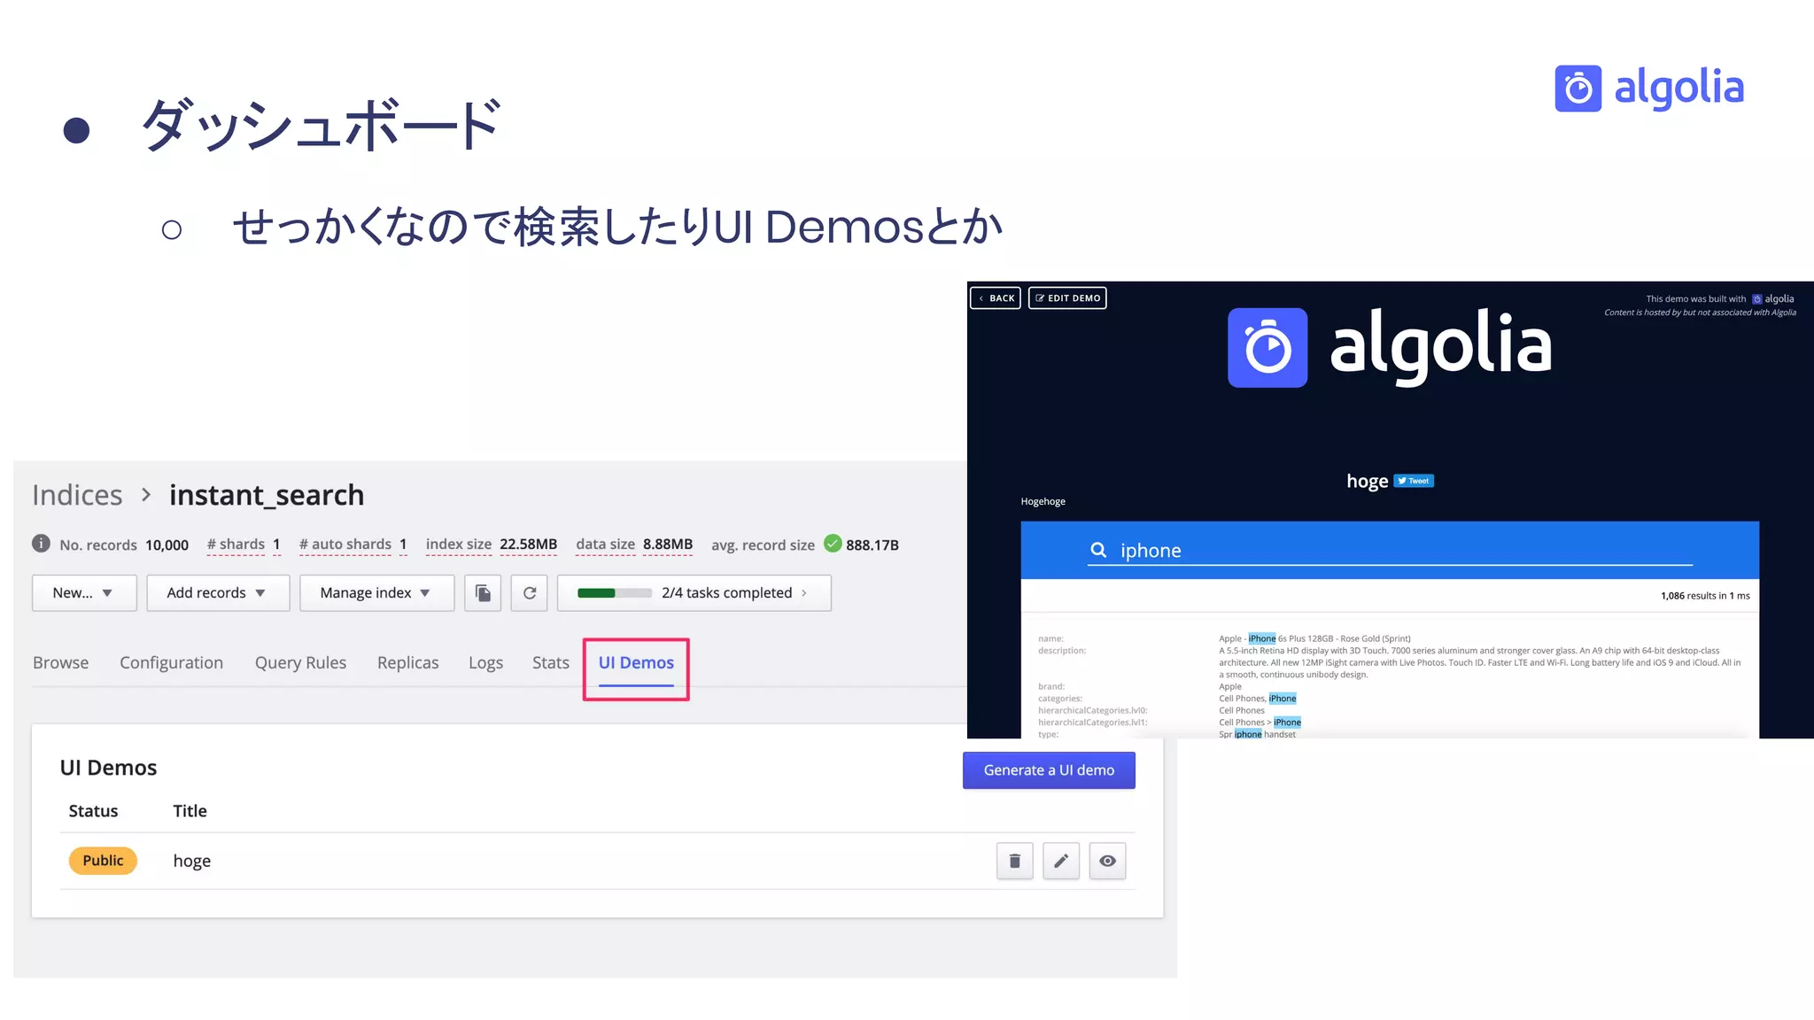Click the tasks progress bar

(614, 593)
